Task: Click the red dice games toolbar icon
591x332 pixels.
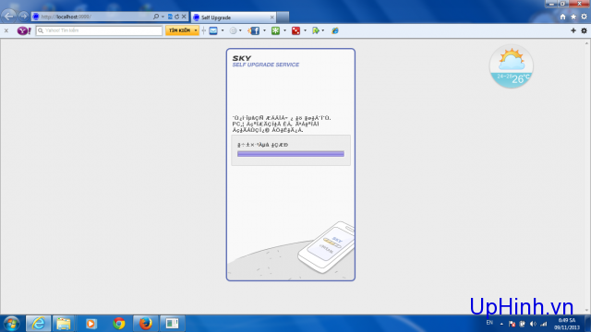Action: point(295,30)
